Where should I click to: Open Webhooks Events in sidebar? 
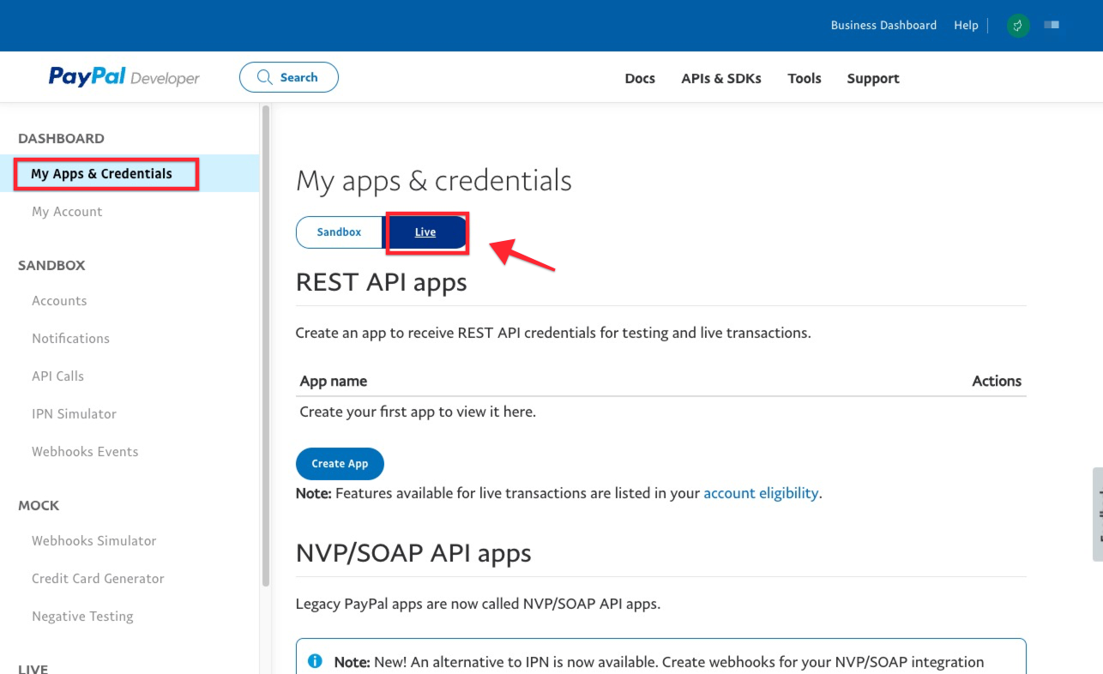tap(85, 451)
